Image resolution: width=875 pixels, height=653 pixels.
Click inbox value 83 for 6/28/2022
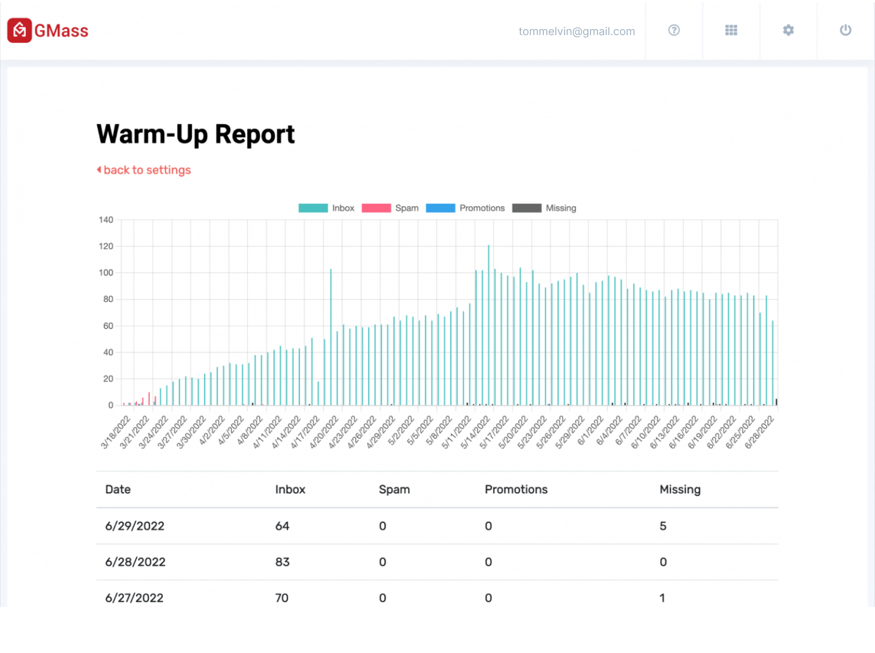(x=282, y=562)
